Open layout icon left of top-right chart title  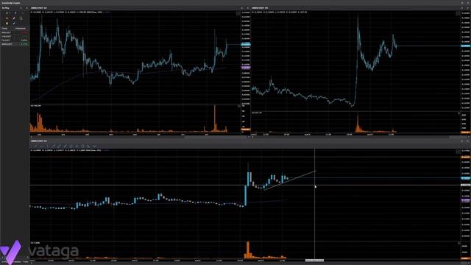[x=242, y=8]
